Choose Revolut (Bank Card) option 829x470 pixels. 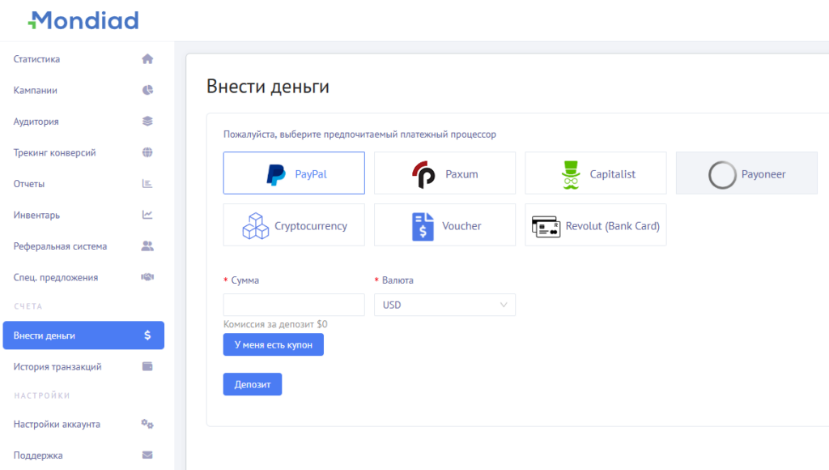pos(595,225)
